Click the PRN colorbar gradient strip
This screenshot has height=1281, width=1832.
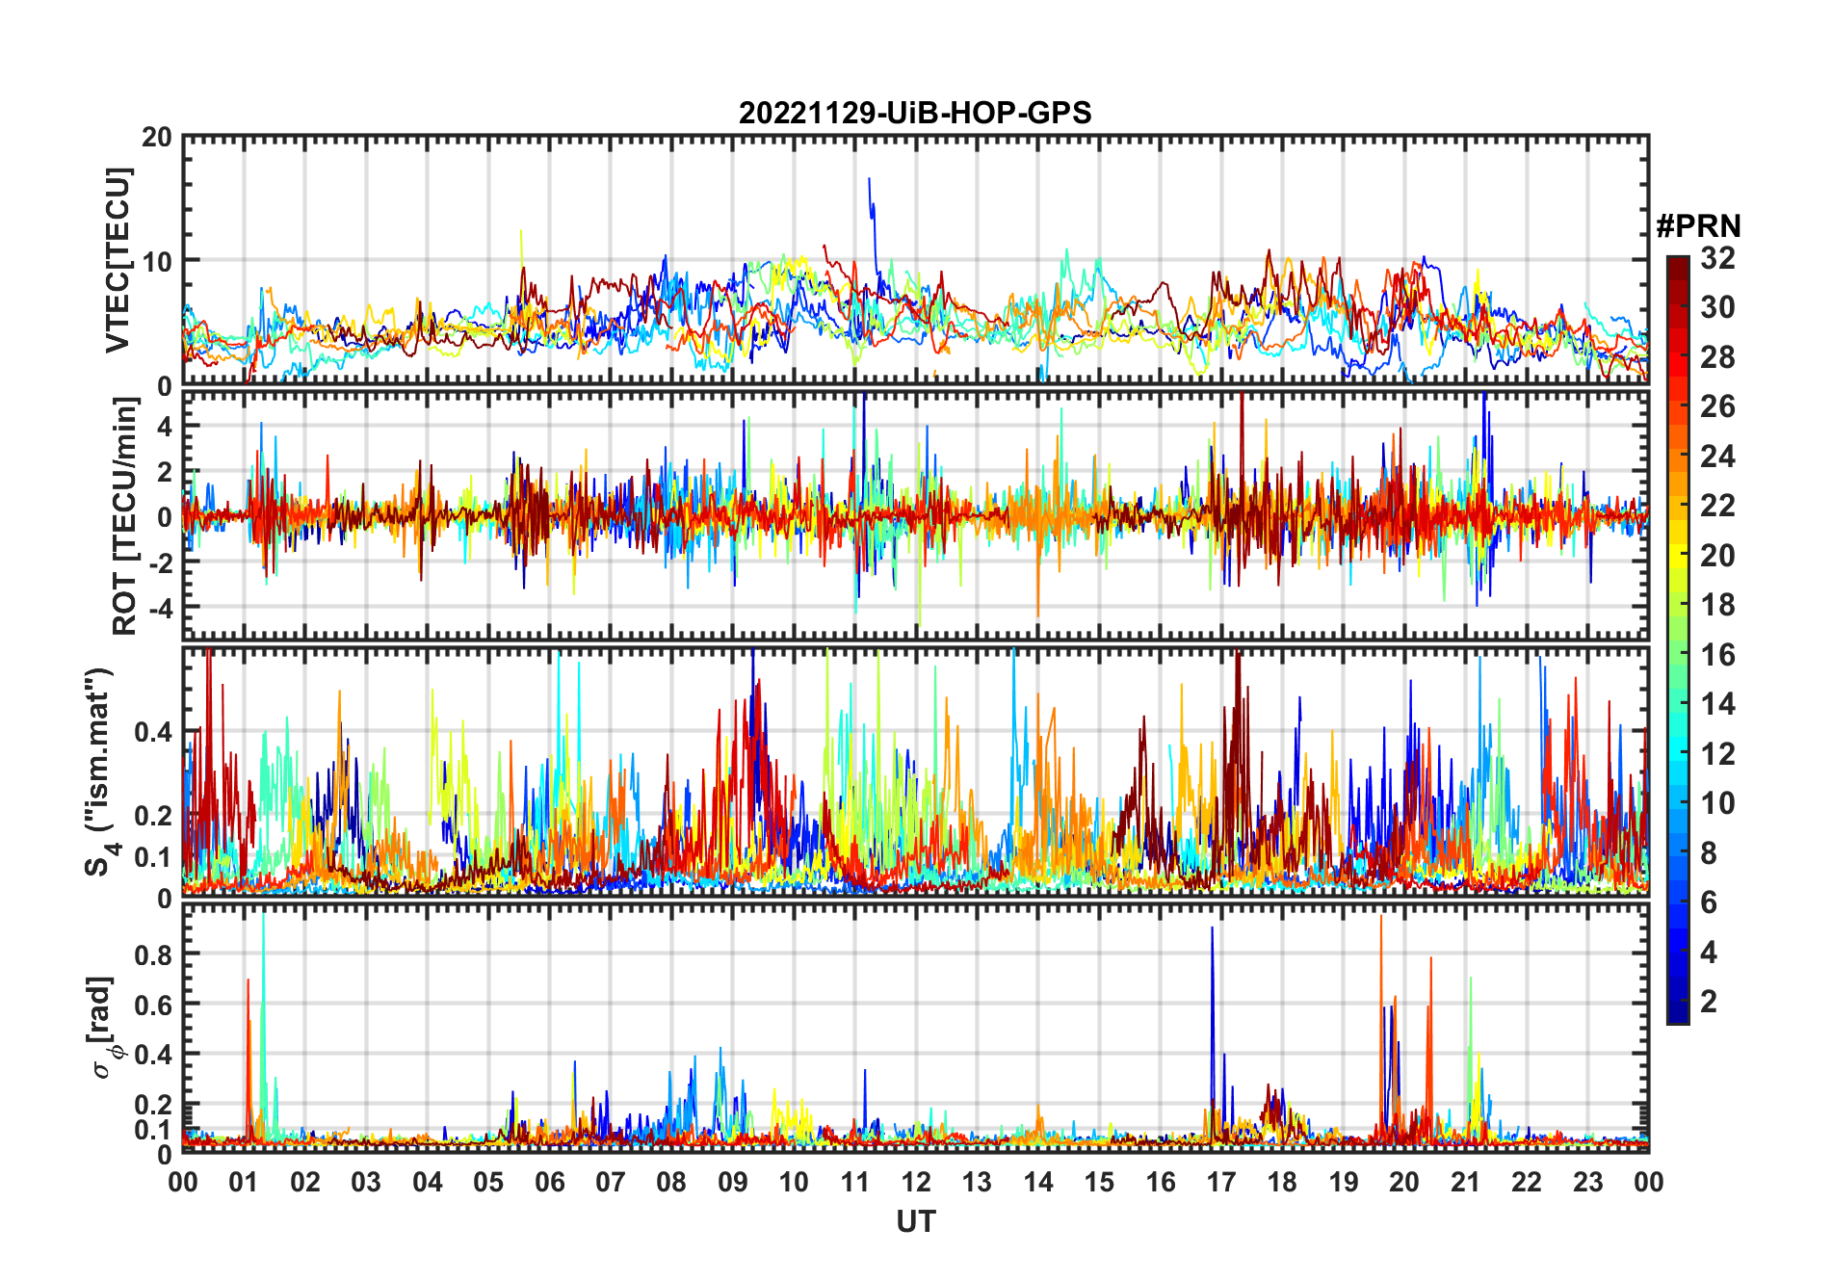pos(1678,640)
